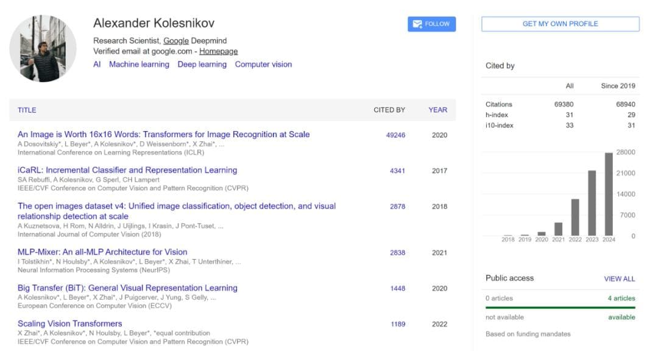This screenshot has height=351, width=658.
Task: Click the envelope icon on Follow button
Action: tap(417, 24)
